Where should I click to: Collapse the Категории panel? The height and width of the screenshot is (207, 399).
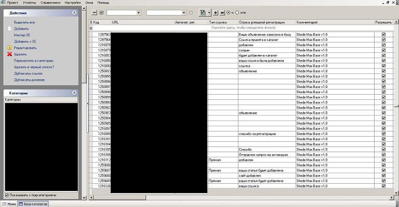[74, 93]
